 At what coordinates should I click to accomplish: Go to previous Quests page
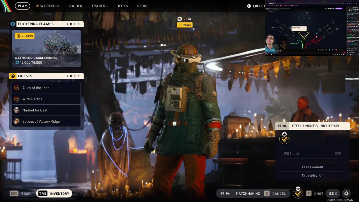[x=67, y=76]
